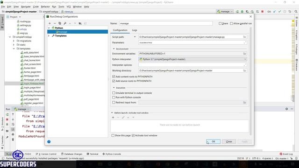
Task: Open the Python Console tool window
Action: pos(112,154)
